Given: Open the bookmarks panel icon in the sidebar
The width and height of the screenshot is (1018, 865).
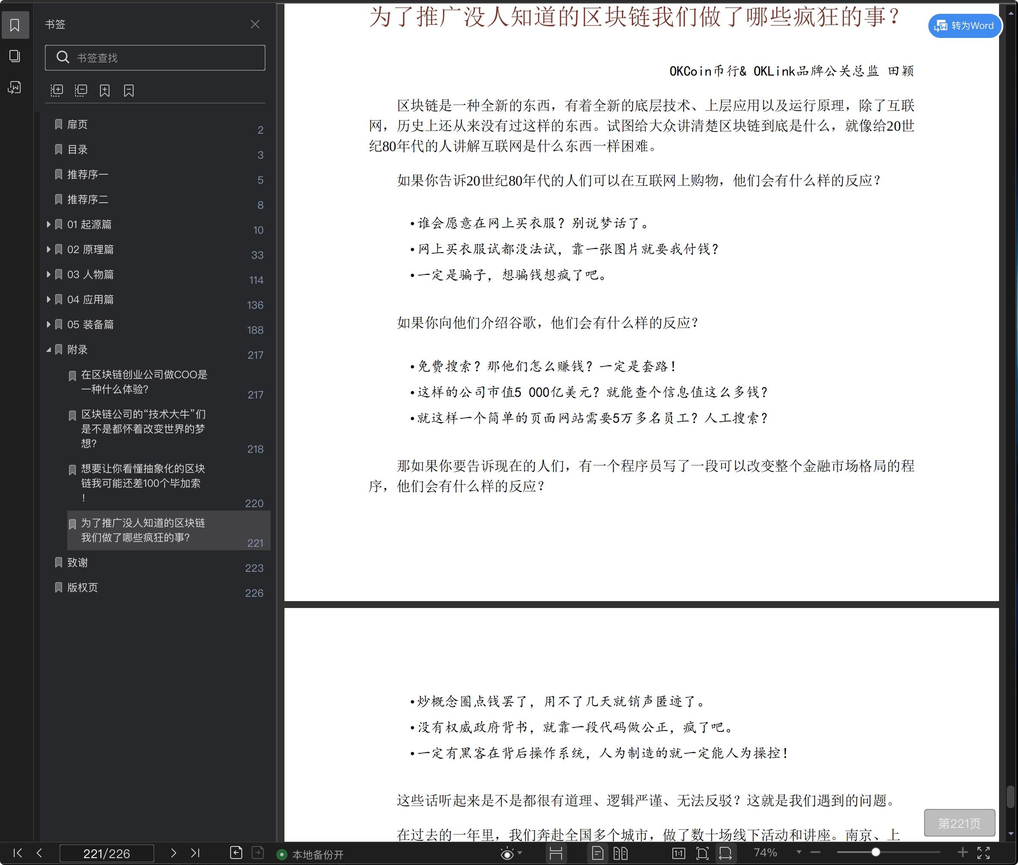Looking at the screenshot, I should pos(15,25).
